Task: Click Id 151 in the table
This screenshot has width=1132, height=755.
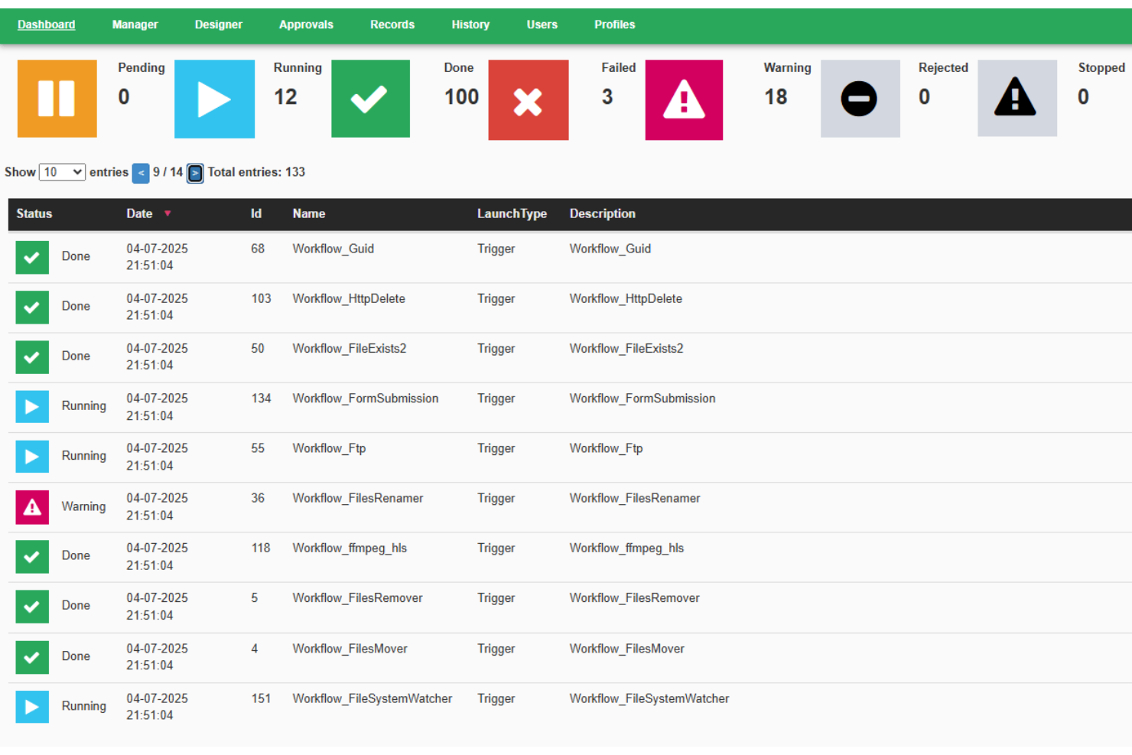Action: coord(261,698)
